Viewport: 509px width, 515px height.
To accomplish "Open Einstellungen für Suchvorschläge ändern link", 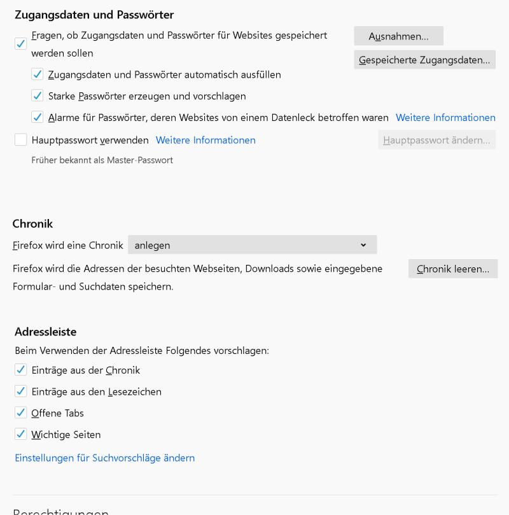I will (x=104, y=458).
